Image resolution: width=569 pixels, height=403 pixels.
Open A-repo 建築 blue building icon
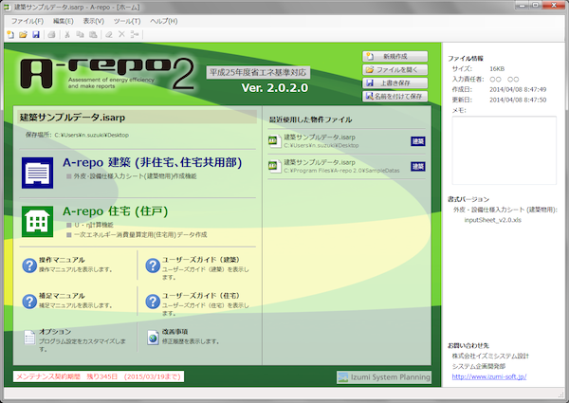pyautogui.click(x=38, y=171)
